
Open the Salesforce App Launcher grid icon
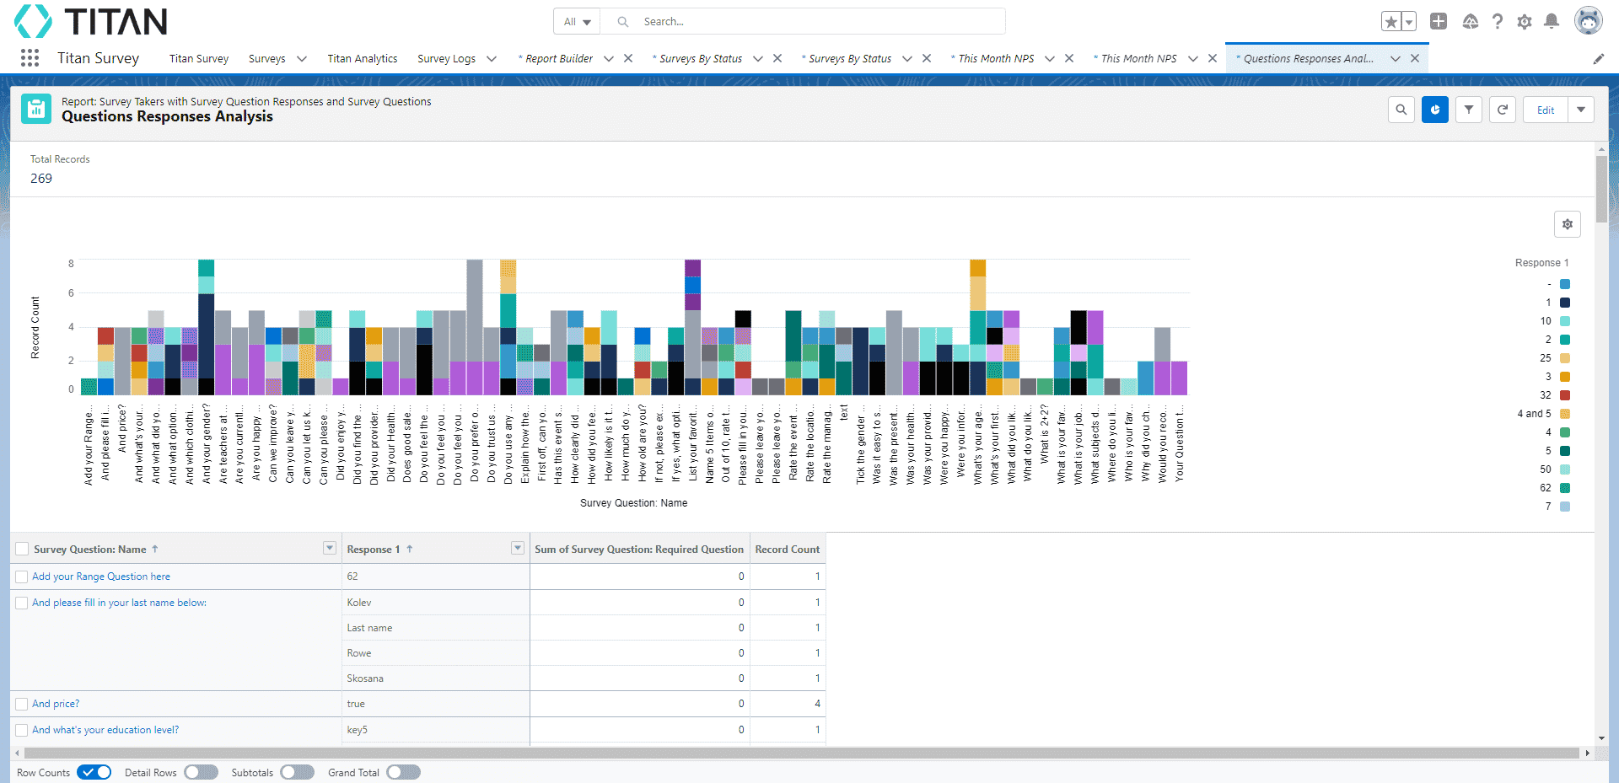[x=30, y=57]
